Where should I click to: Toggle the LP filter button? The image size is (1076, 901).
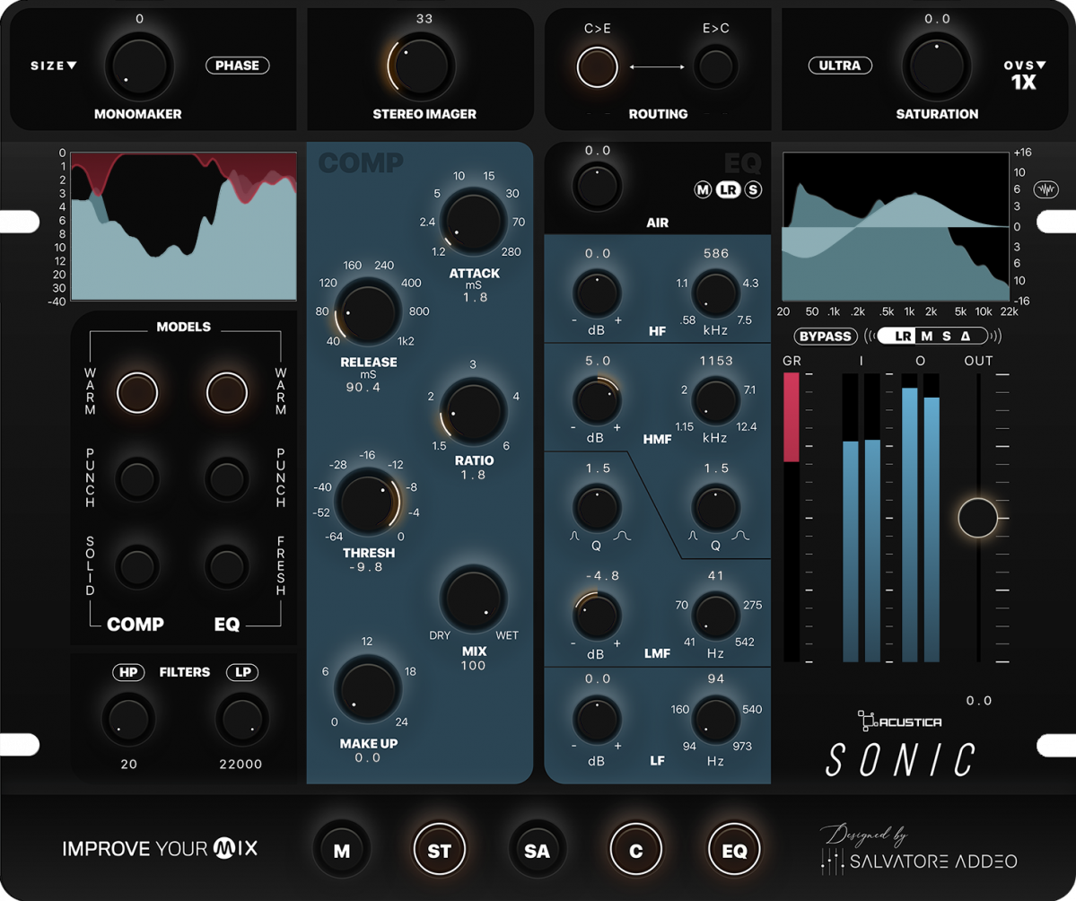click(x=243, y=672)
